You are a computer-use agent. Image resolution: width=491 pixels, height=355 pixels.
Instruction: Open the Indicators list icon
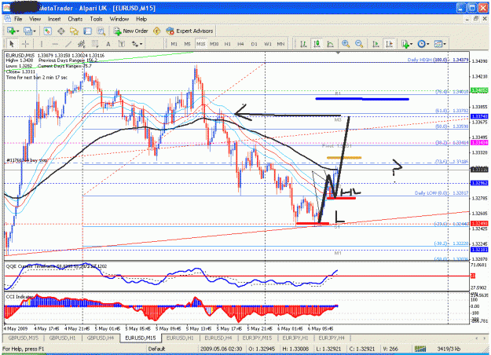[x=405, y=44]
